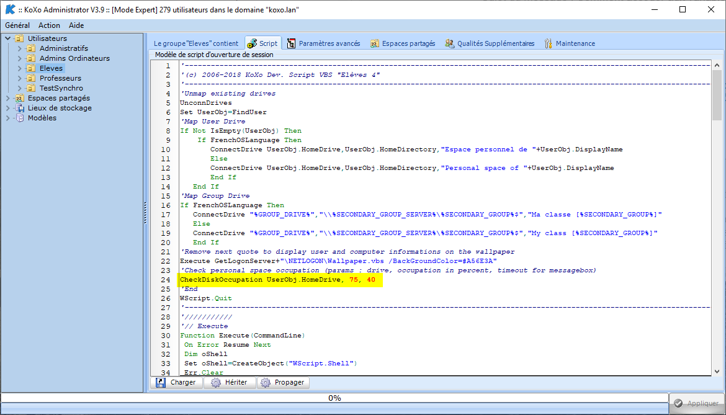Expand the Modèles tree node
Screen dimensions: 726x415
coord(8,118)
